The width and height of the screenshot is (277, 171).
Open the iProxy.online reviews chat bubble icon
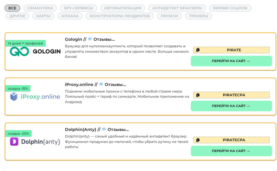101,84
